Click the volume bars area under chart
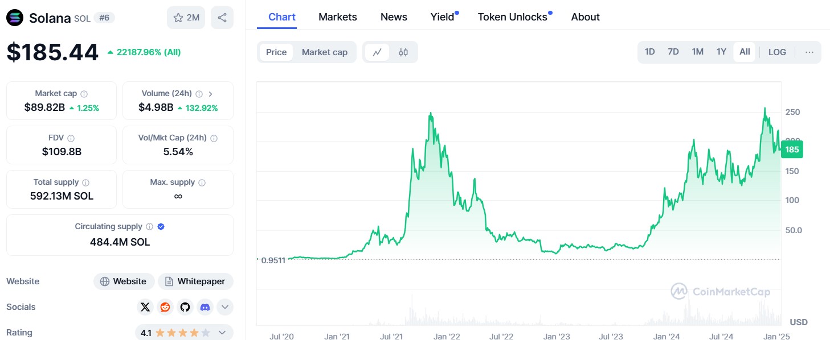Image resolution: width=830 pixels, height=340 pixels. tap(518, 310)
